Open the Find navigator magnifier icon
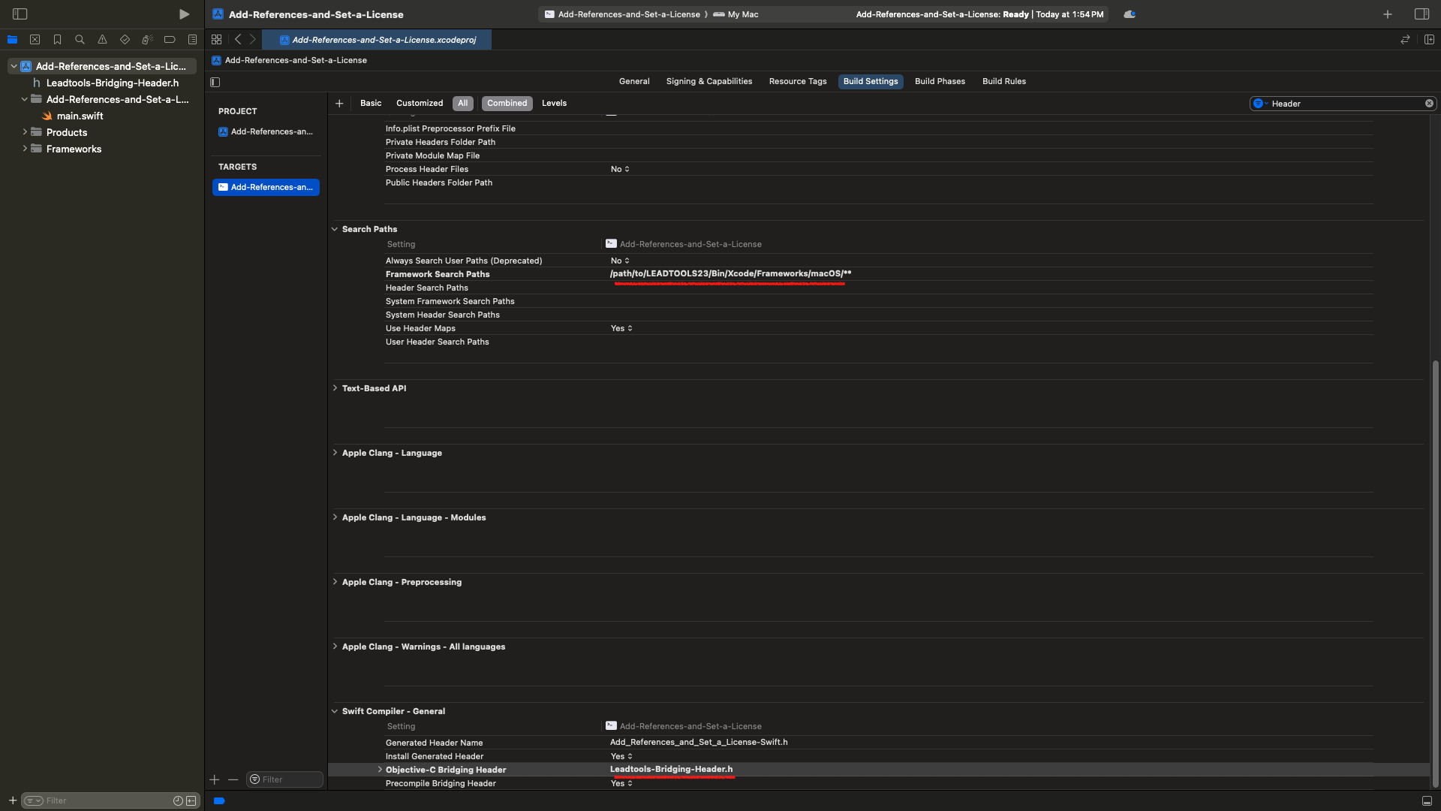 [x=80, y=39]
